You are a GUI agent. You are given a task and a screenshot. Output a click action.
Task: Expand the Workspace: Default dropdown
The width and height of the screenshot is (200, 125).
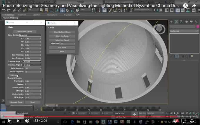tap(44, 2)
